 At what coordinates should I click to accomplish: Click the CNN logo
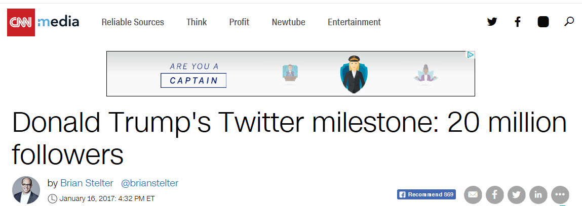21,22
